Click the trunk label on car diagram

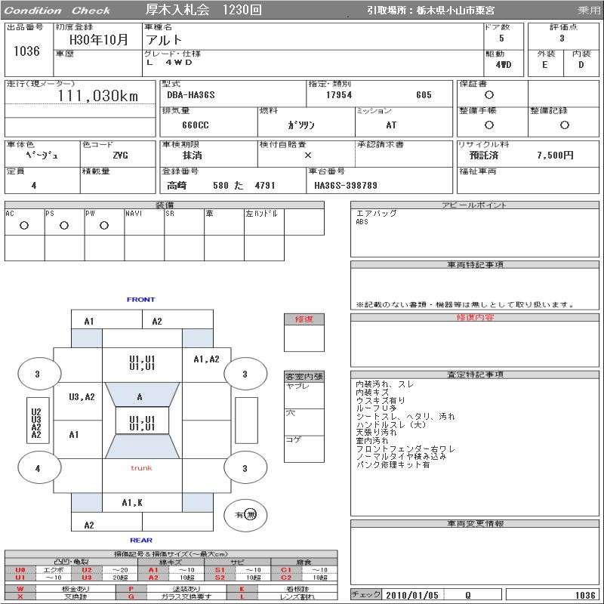click(141, 468)
